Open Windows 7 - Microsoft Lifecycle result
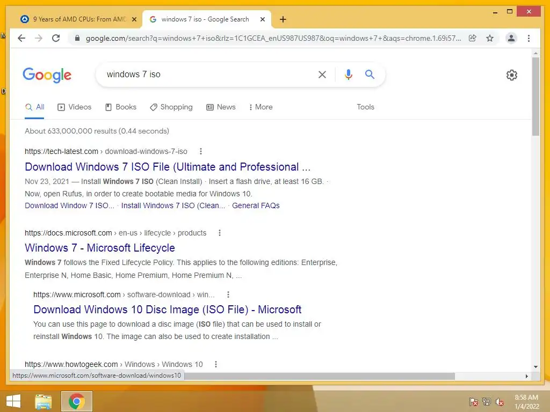The image size is (550, 412). pos(99,248)
